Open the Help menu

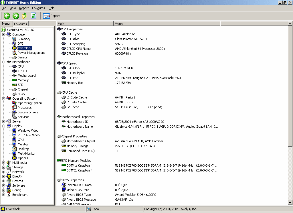click(x=52, y=8)
